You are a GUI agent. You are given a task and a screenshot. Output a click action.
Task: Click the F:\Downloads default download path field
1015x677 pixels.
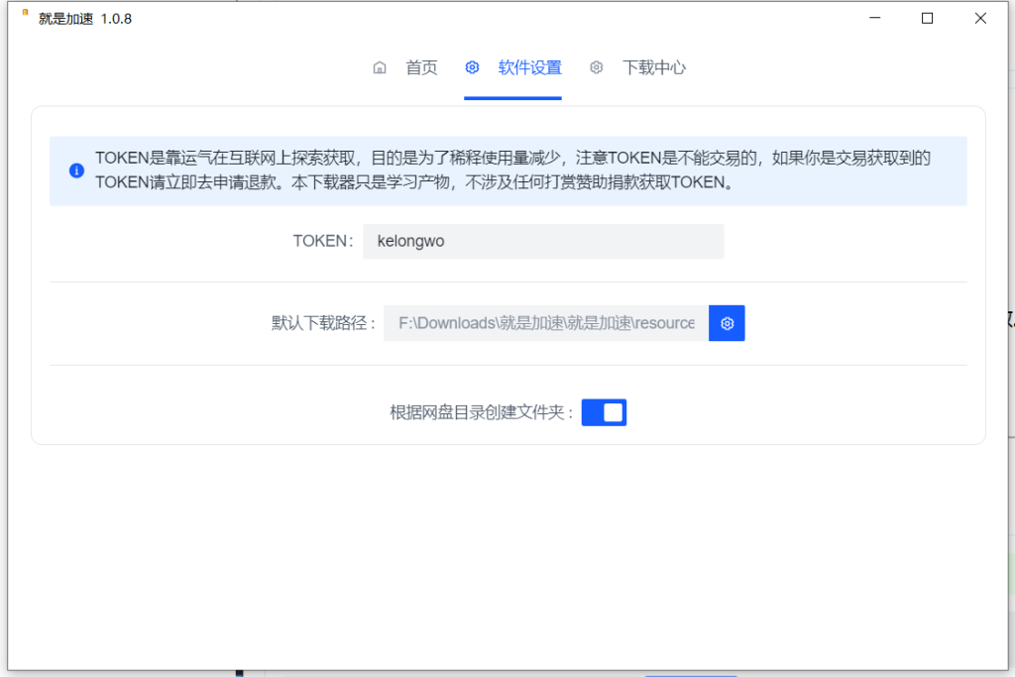545,322
